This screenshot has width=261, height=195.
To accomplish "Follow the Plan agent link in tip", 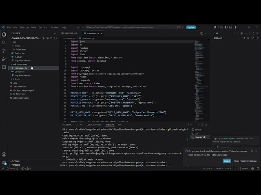I will click(229, 139).
